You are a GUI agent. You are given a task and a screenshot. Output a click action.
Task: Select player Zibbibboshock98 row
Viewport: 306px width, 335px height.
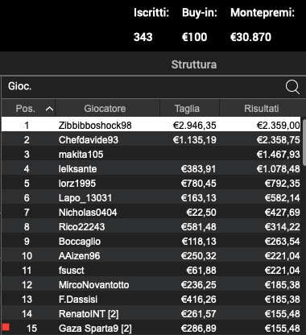tap(151, 124)
